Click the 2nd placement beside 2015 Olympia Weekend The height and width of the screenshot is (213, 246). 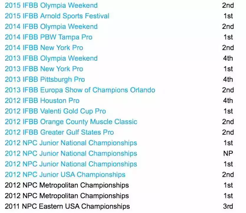tap(228, 5)
